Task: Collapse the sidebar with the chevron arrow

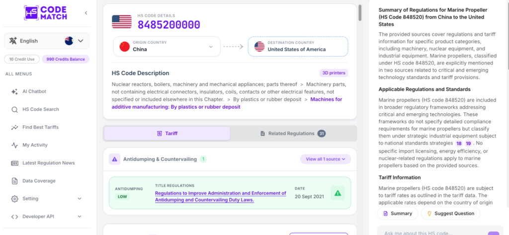Action: [86, 13]
